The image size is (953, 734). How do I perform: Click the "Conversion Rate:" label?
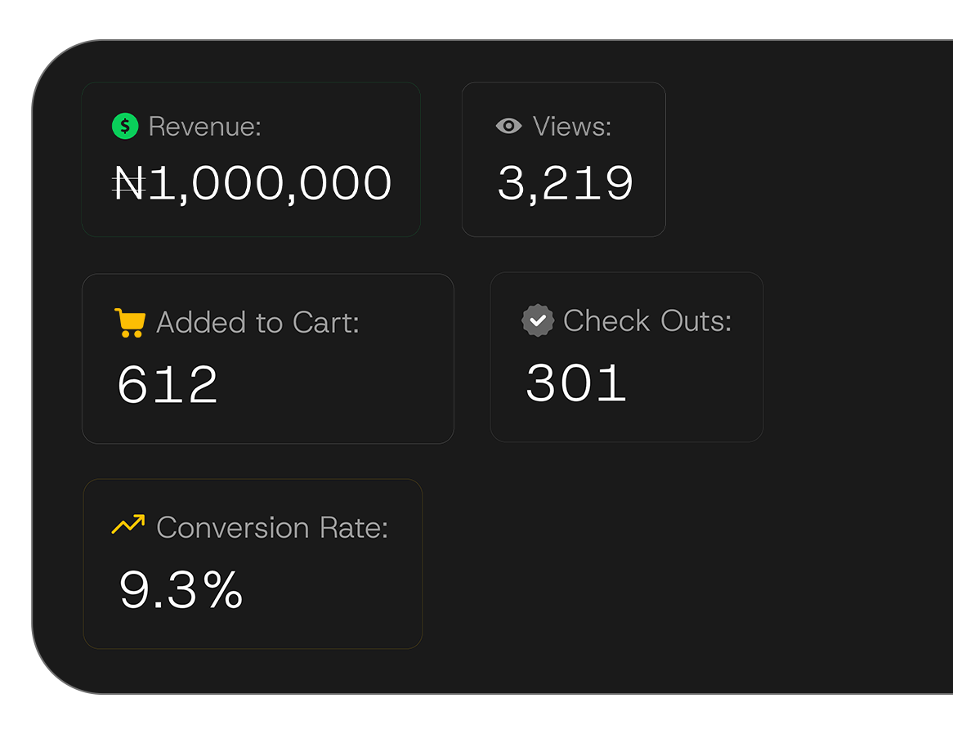click(x=272, y=527)
